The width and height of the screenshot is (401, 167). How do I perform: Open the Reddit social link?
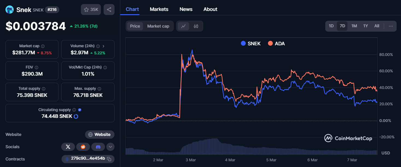point(83,147)
